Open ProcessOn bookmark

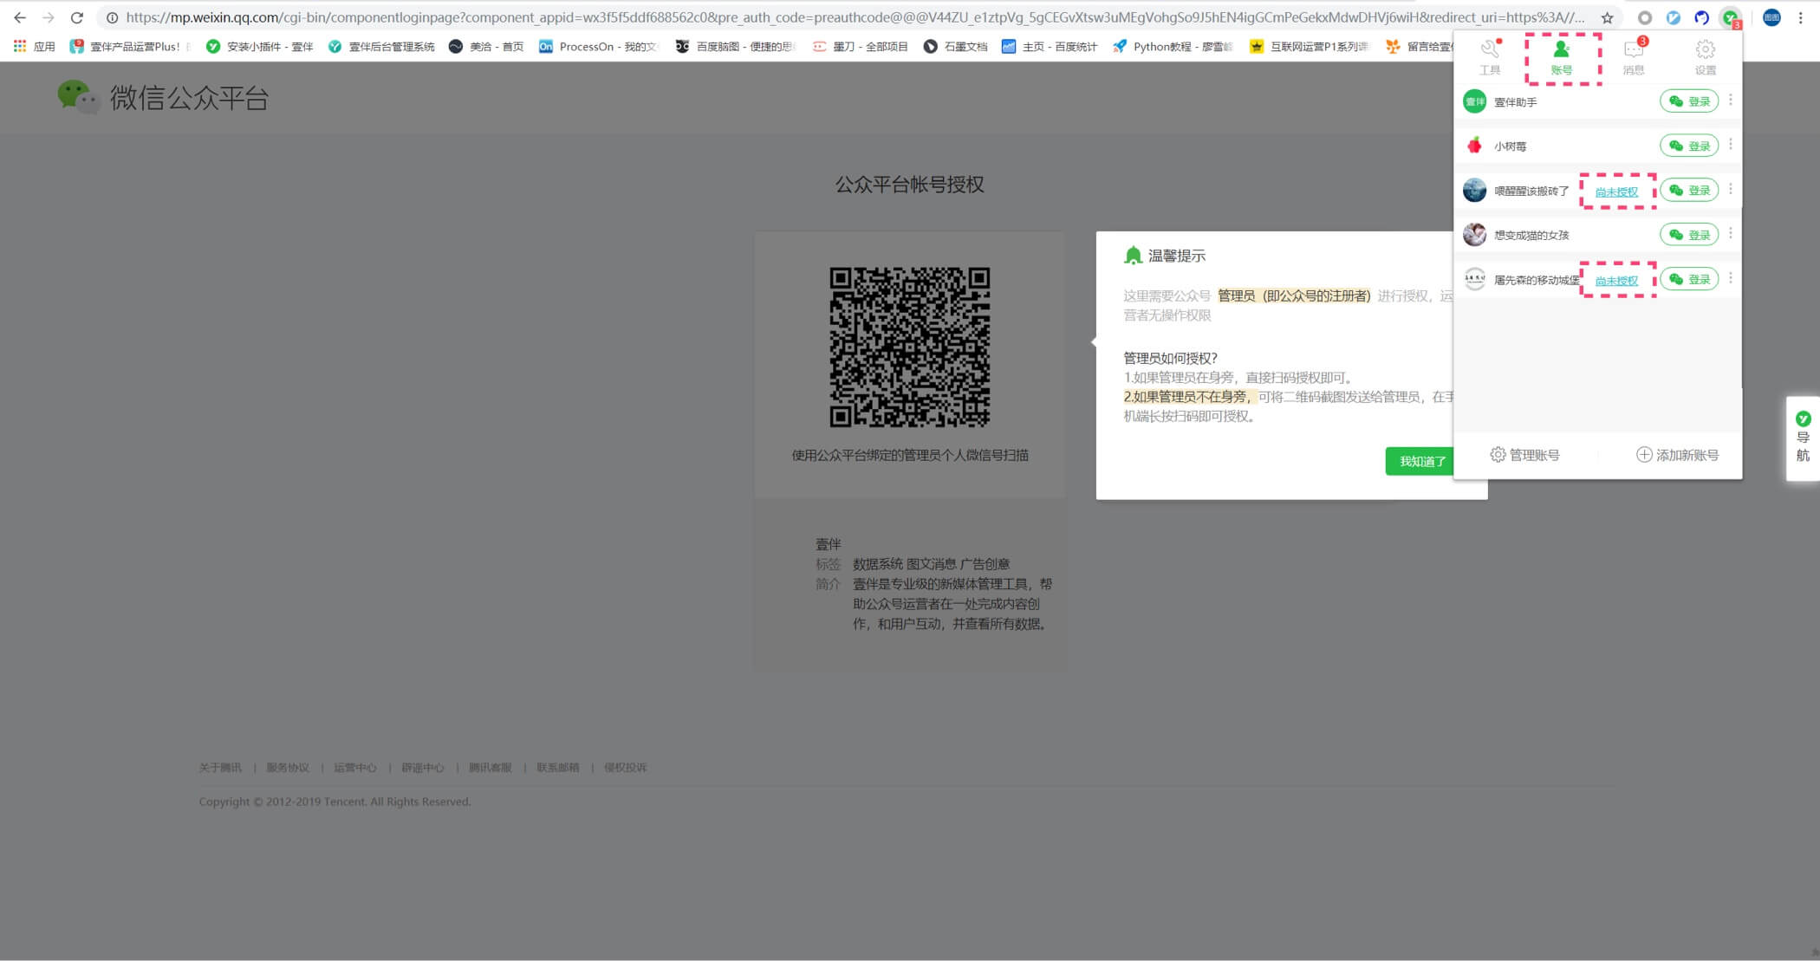598,47
